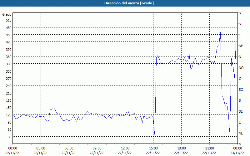Image resolution: width=250 pixels, height=156 pixels.
Task: Click the 09:00 time tick label
Action: pyautogui.click(x=97, y=149)
